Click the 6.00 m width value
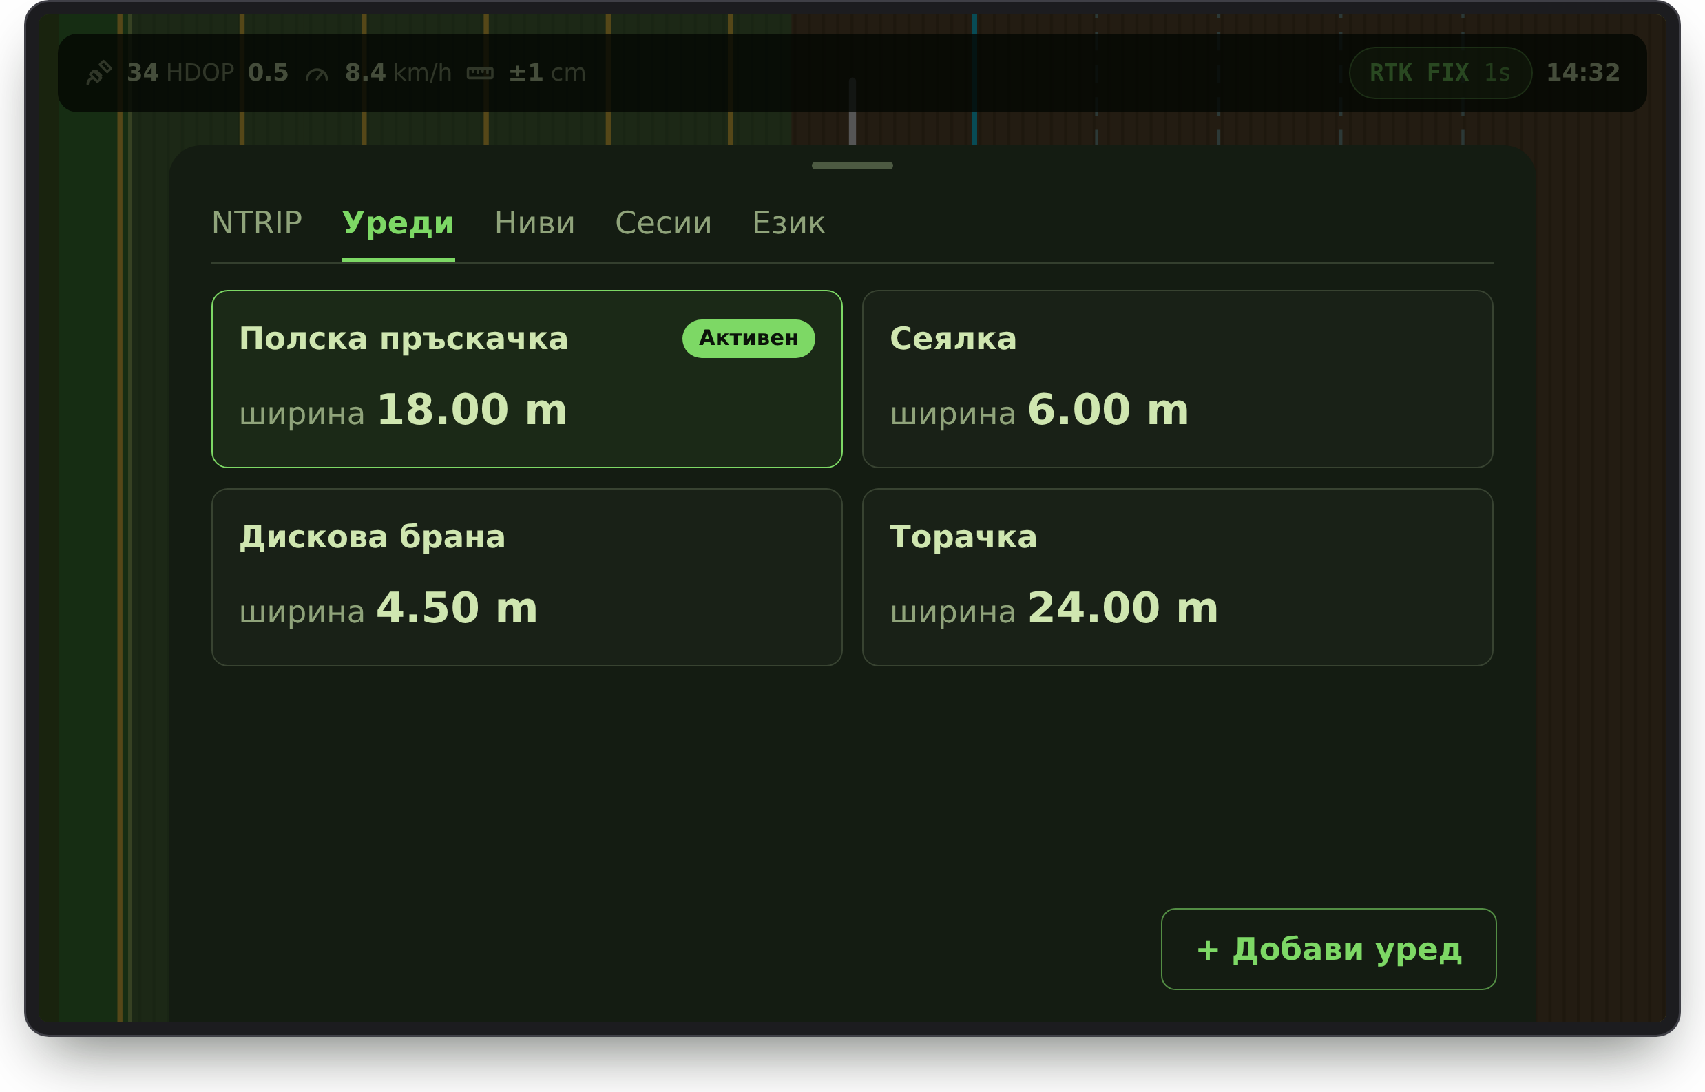 [1108, 410]
